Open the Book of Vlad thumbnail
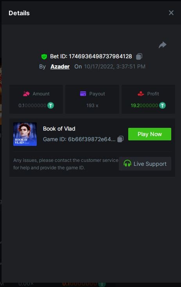The height and width of the screenshot is (287, 181). click(25, 134)
